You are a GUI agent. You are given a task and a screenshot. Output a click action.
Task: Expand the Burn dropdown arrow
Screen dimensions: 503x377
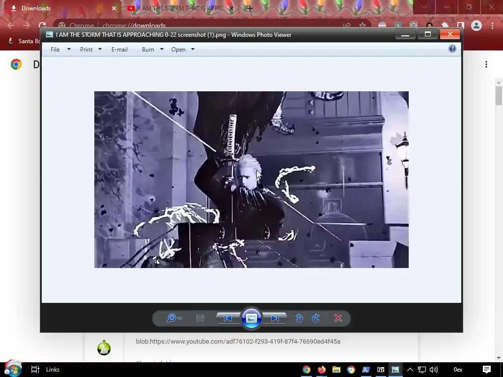tap(162, 50)
